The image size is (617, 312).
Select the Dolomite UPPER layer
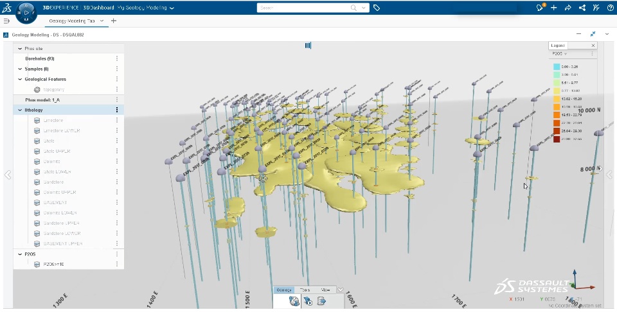coord(60,192)
